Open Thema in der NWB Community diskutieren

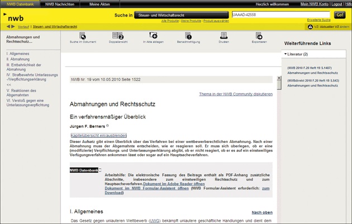click(x=235, y=94)
